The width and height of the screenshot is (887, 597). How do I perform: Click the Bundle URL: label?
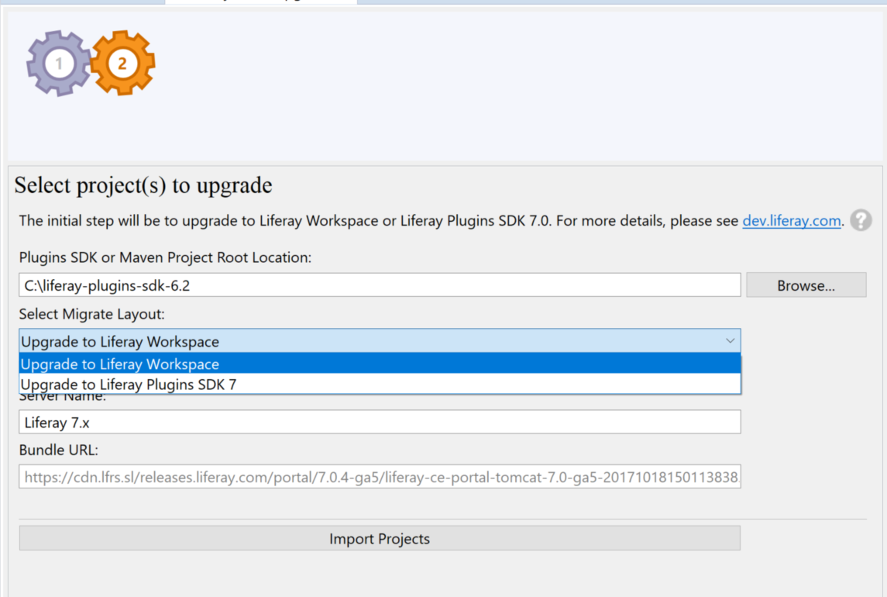point(58,450)
